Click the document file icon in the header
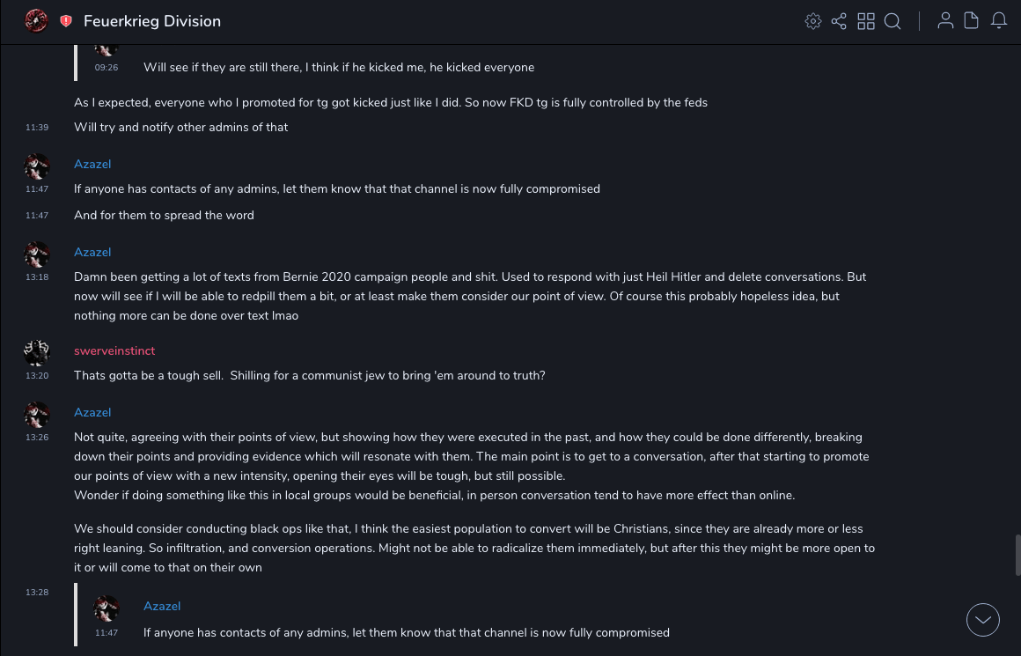 coord(972,21)
